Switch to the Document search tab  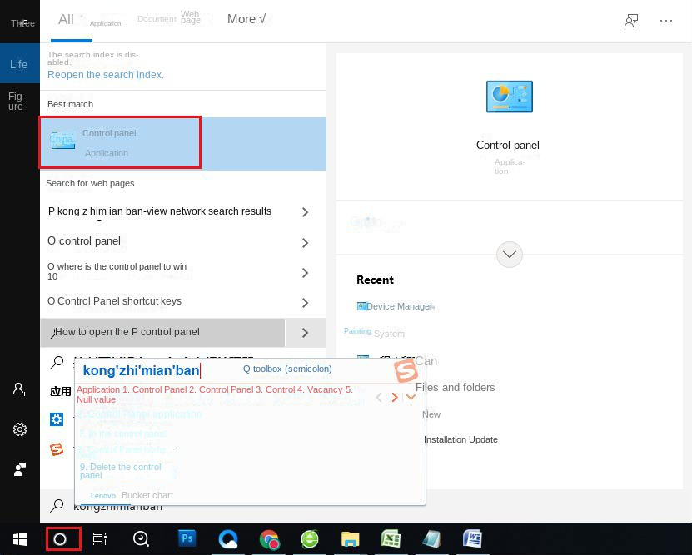click(x=157, y=18)
